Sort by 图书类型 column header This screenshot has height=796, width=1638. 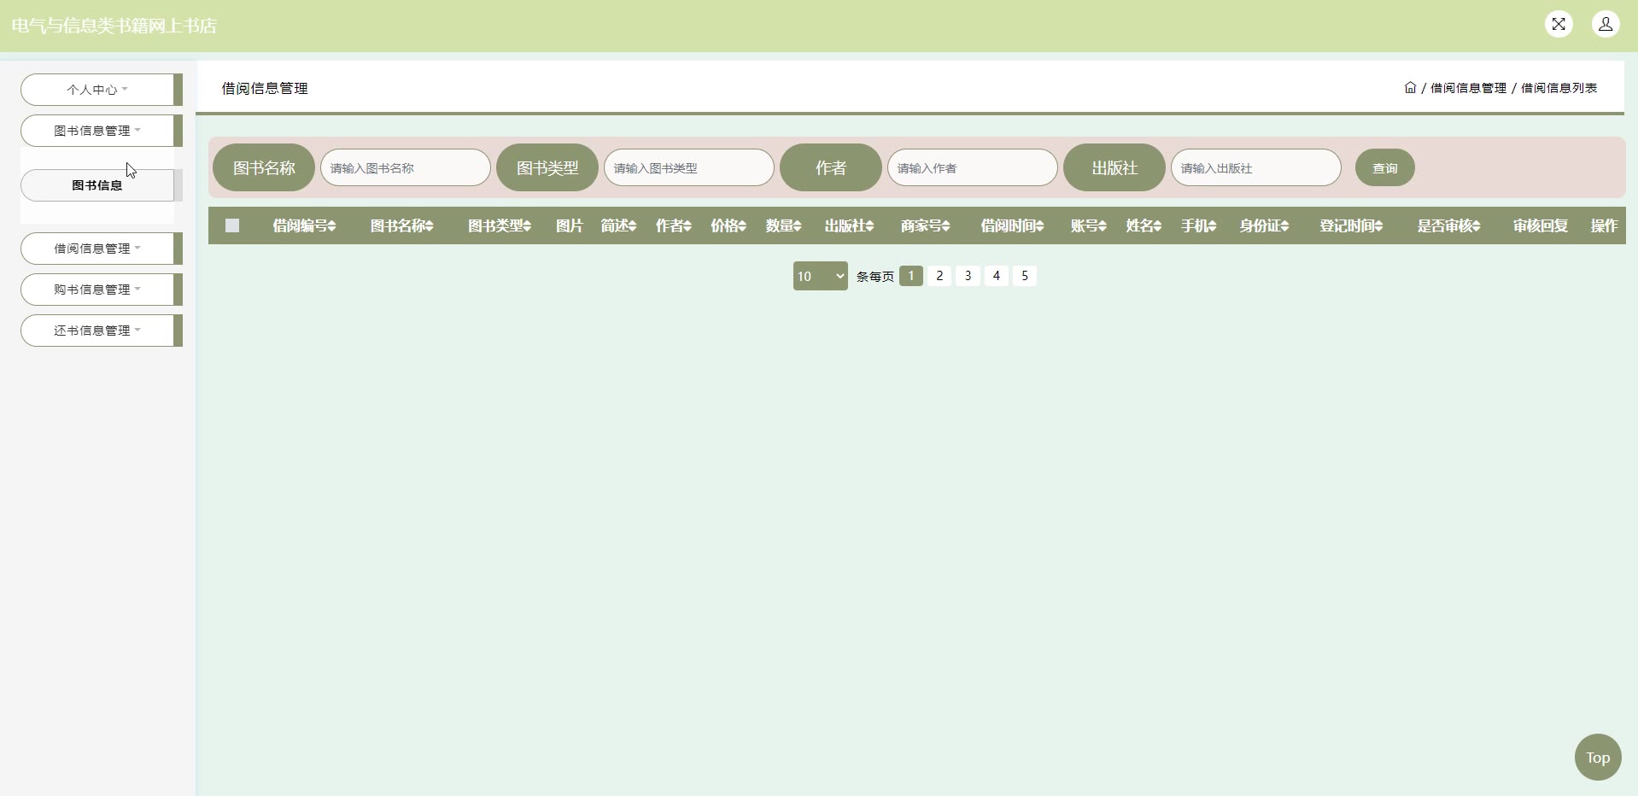(500, 226)
